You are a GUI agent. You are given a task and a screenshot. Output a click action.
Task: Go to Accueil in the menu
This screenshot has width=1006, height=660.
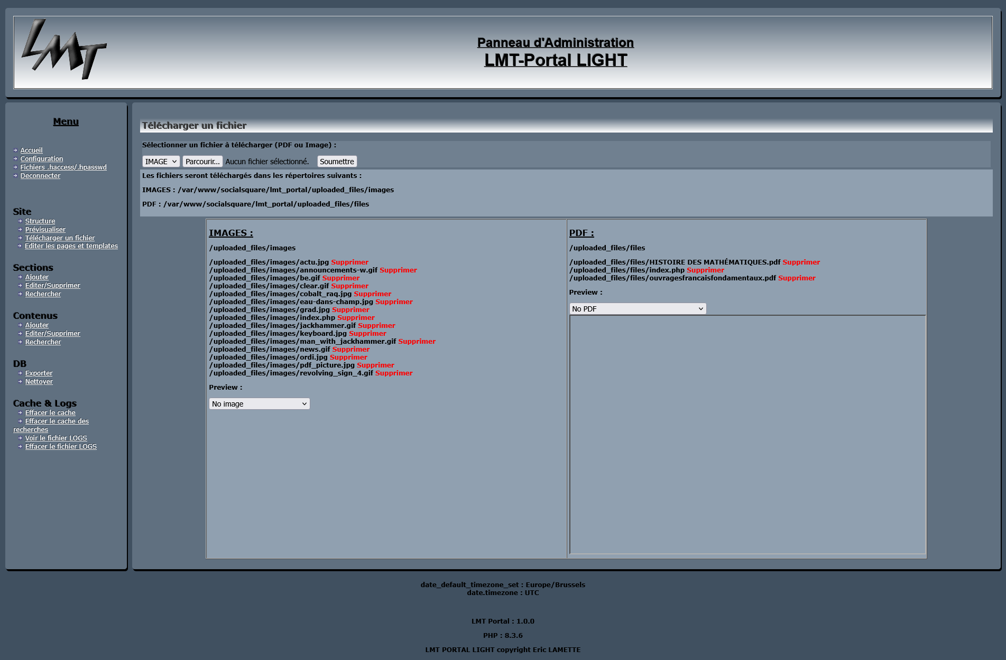click(31, 150)
